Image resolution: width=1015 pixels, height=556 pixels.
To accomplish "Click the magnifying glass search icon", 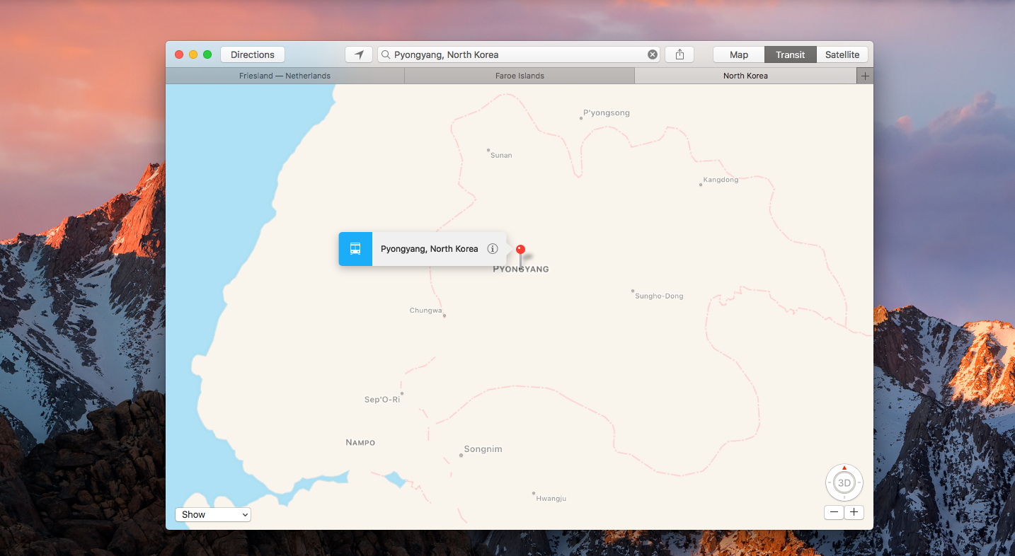I will (386, 54).
